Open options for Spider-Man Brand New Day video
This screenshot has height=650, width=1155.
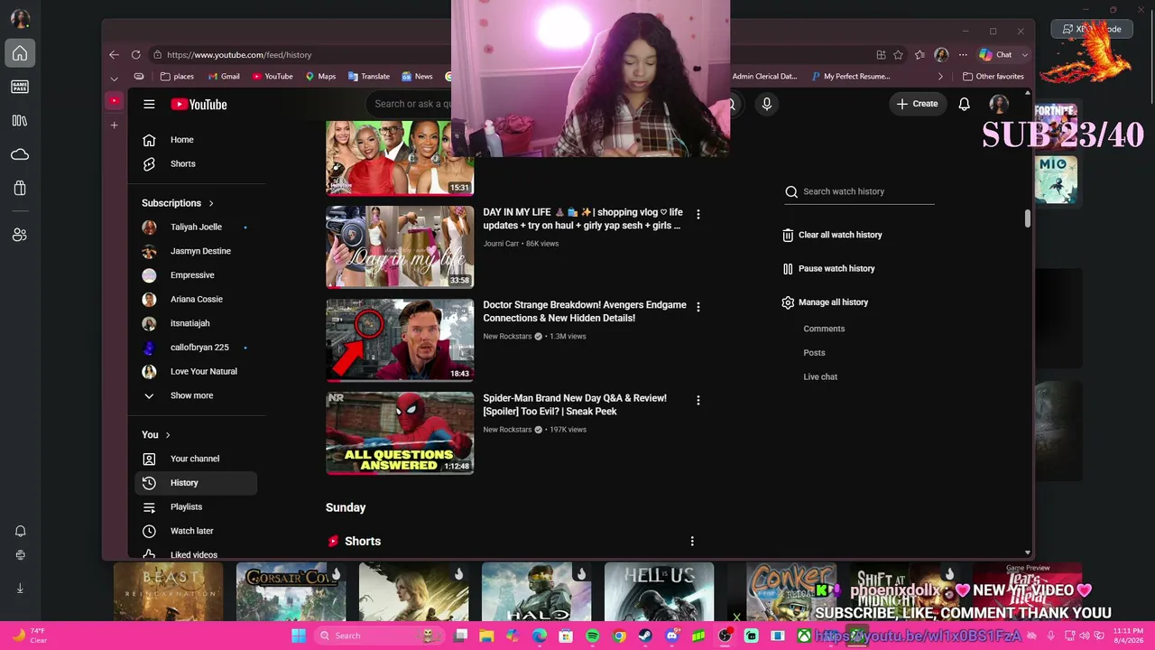tap(698, 400)
